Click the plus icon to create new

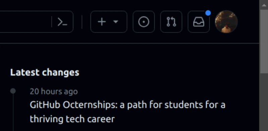(102, 22)
